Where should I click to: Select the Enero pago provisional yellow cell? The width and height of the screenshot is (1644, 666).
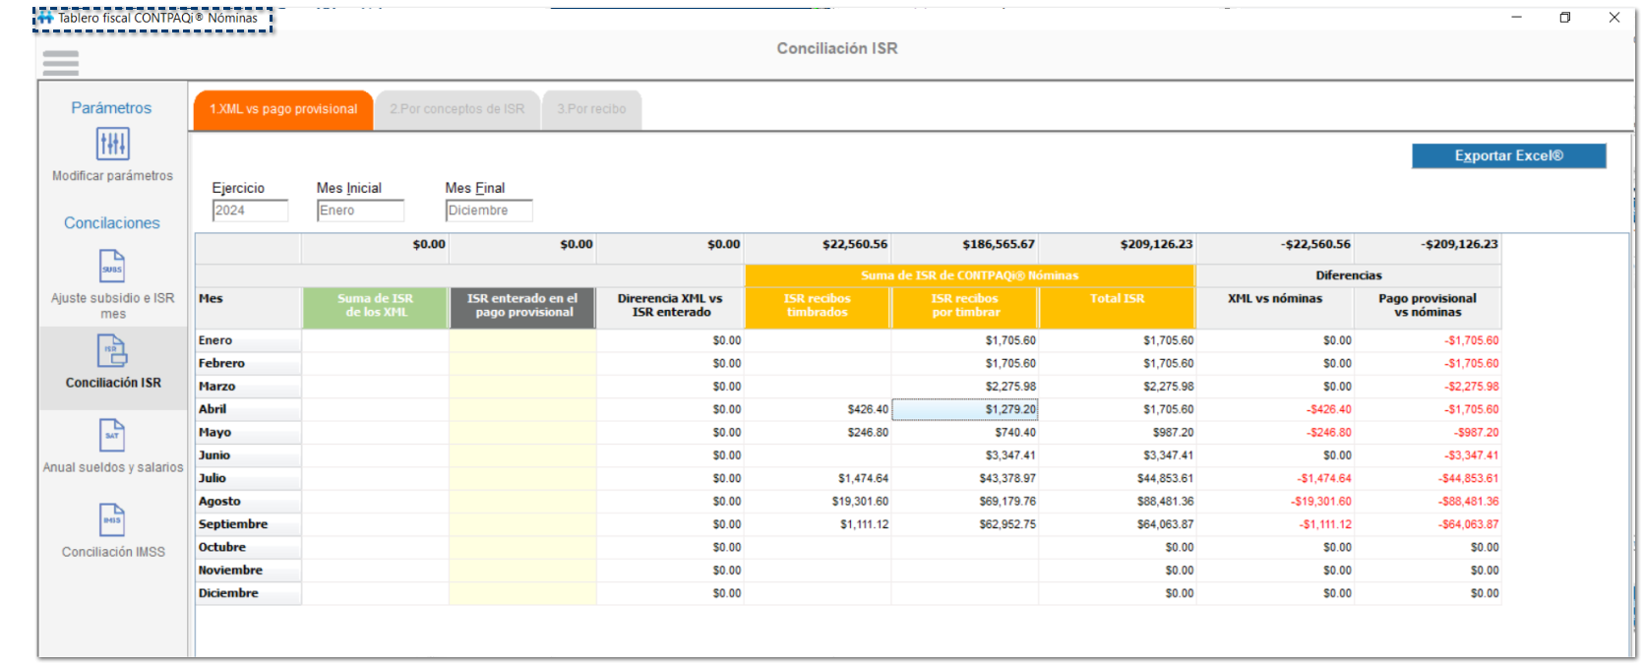(522, 340)
